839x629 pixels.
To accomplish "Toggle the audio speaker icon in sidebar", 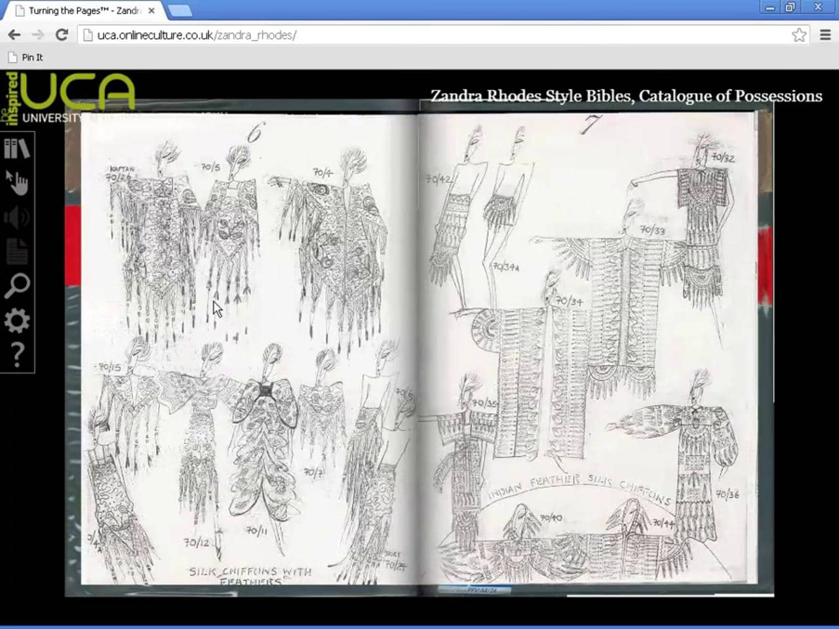I will (x=17, y=217).
